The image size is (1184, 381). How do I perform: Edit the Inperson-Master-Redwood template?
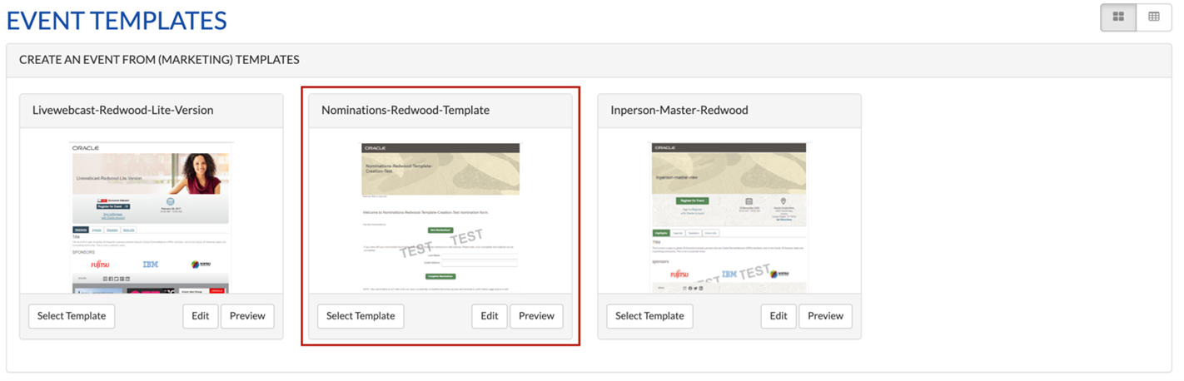click(x=779, y=316)
